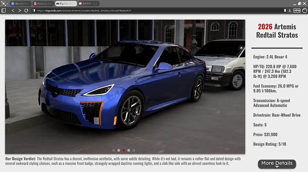The height and width of the screenshot is (172, 308).
Task: Click the blue Redtail Stratos car photo
Action: pos(125,87)
